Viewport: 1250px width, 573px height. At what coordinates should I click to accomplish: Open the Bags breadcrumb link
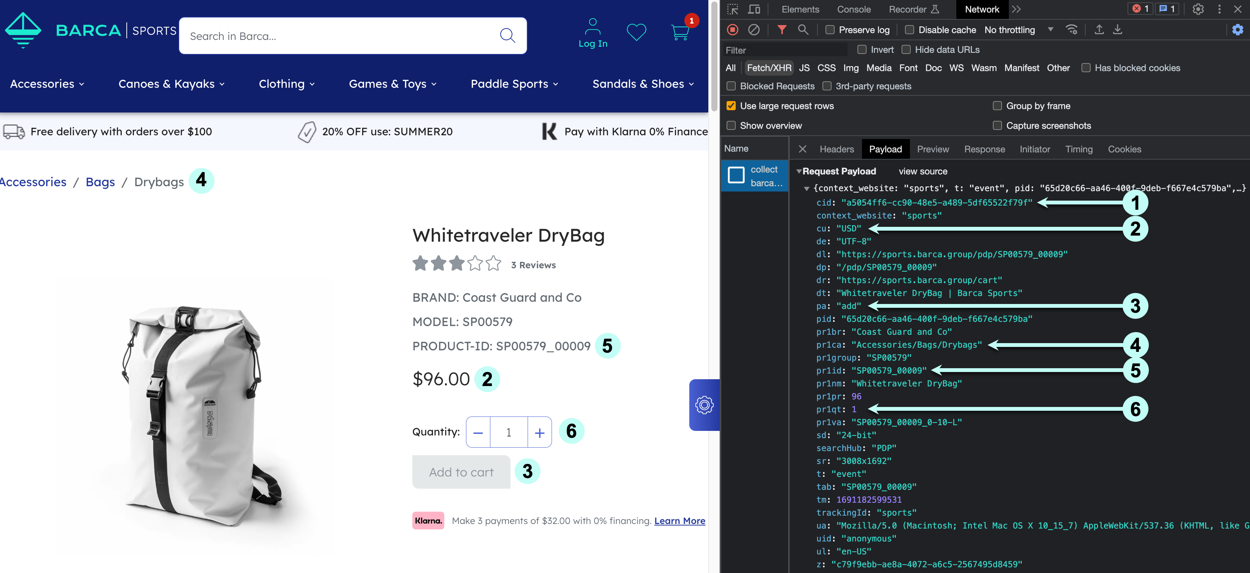[x=100, y=182]
